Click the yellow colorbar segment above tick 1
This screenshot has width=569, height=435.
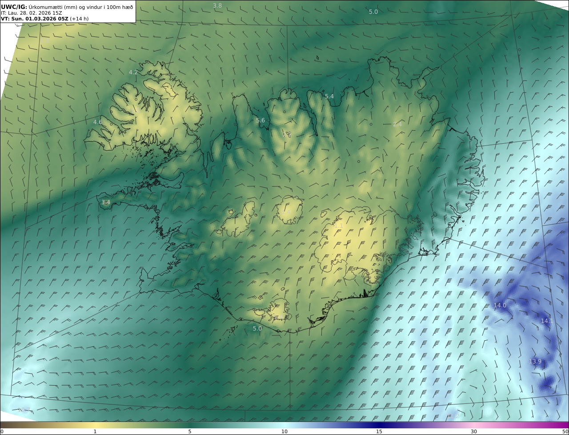coord(95,425)
